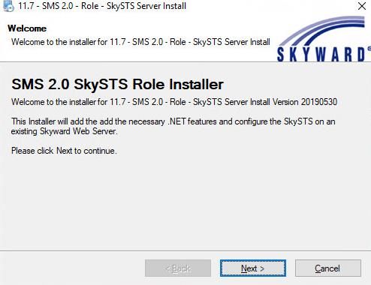Click the Next button to continue
The width and height of the screenshot is (371, 285).
tap(253, 268)
